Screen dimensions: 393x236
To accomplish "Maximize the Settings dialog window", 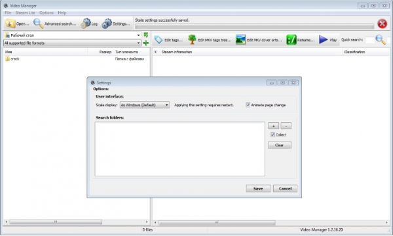I will 282,83.
